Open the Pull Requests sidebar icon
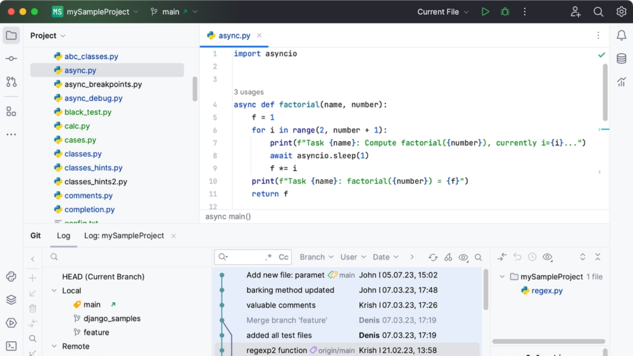Screen dimensions: 633x356 coord(11,82)
